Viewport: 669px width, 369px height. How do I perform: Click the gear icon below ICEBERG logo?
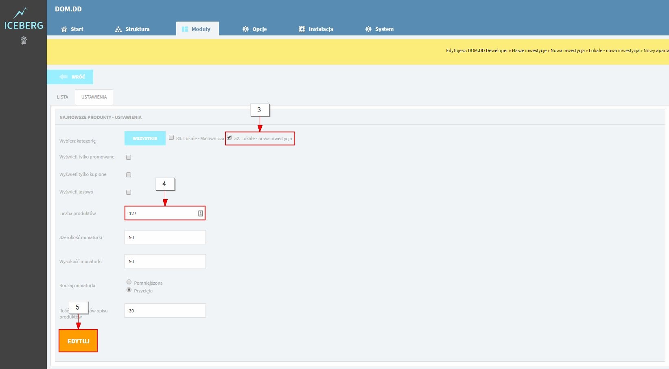click(24, 40)
